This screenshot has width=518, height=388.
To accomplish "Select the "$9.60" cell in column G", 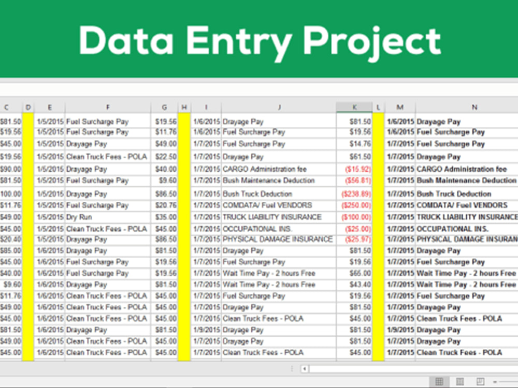I will pos(164,181).
